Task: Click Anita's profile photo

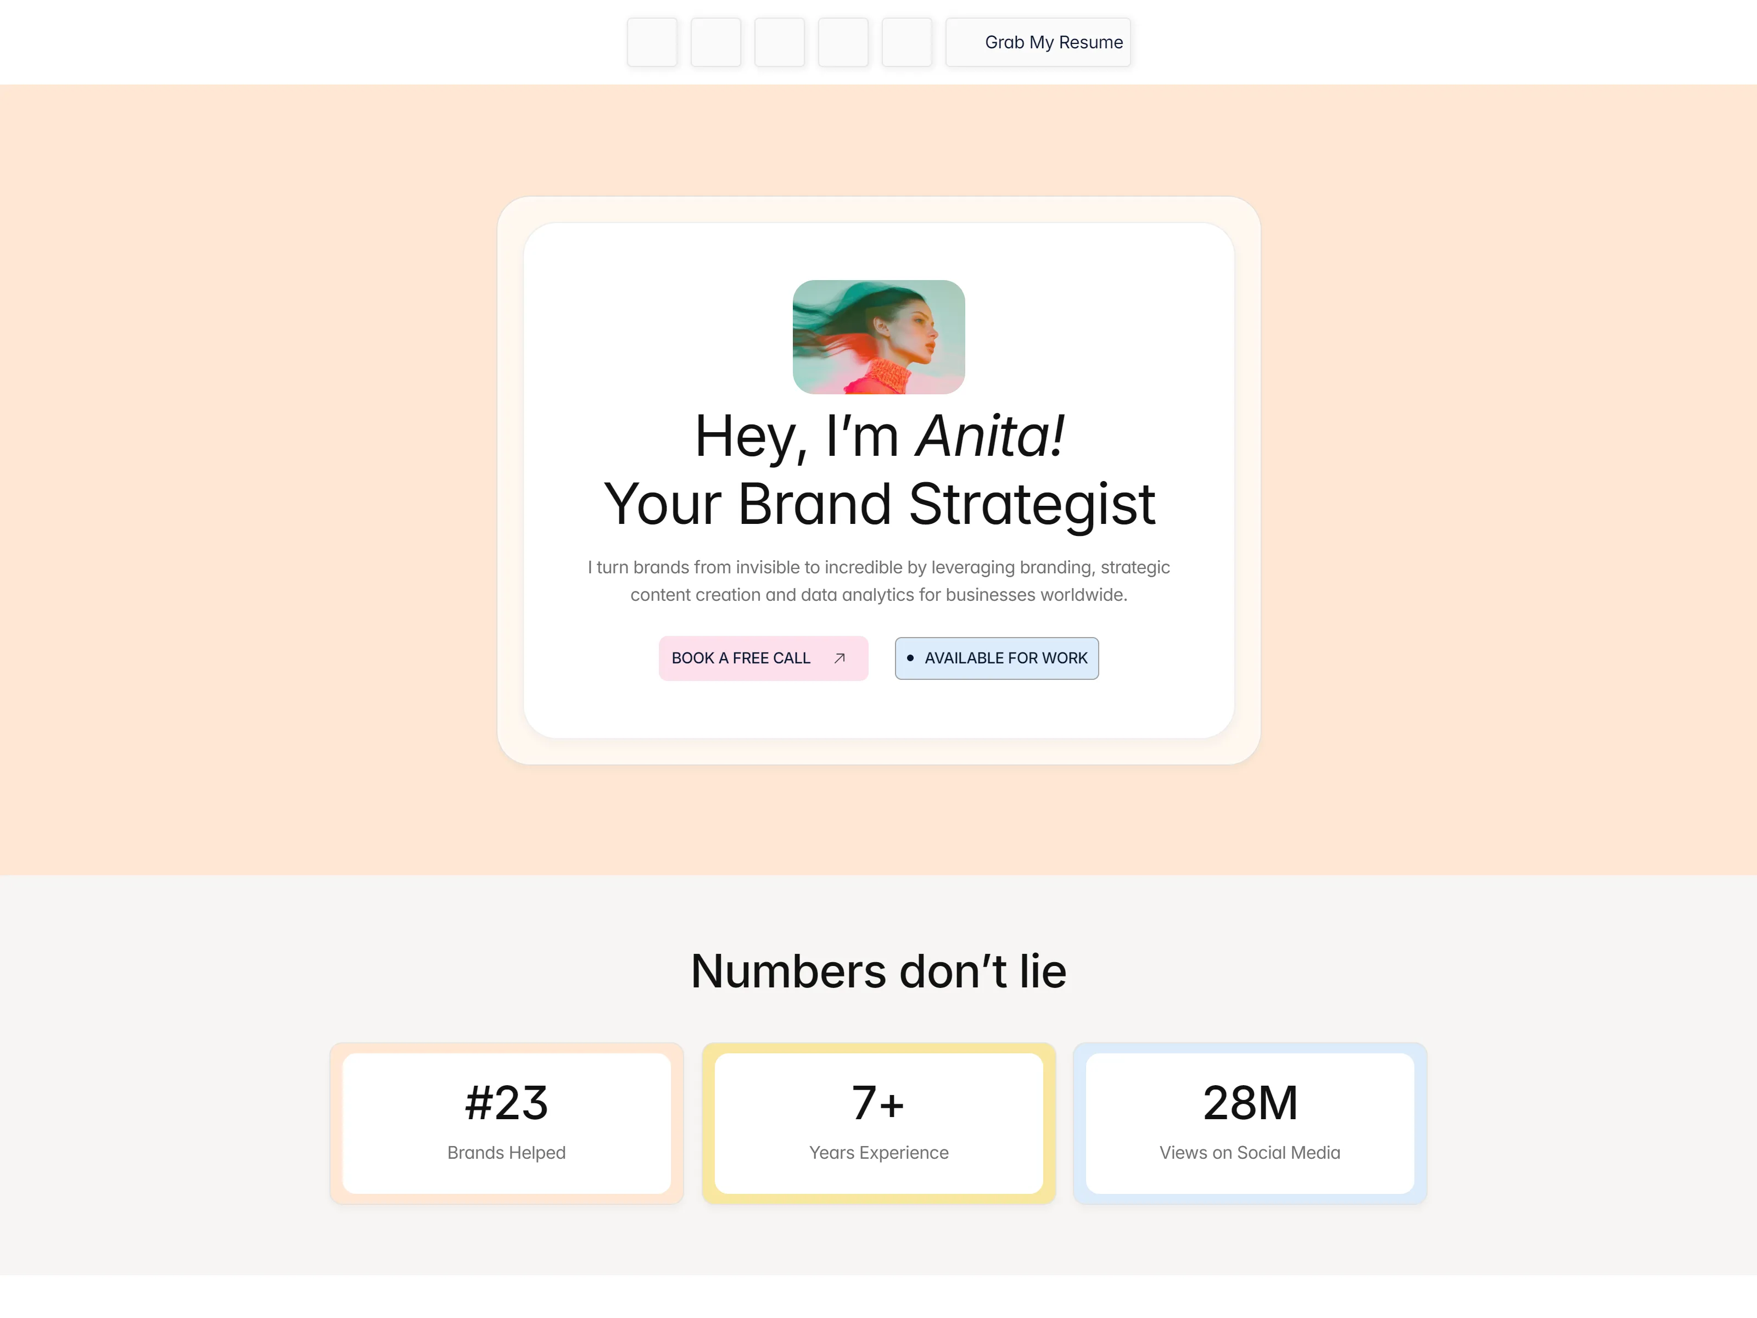Action: [x=878, y=337]
